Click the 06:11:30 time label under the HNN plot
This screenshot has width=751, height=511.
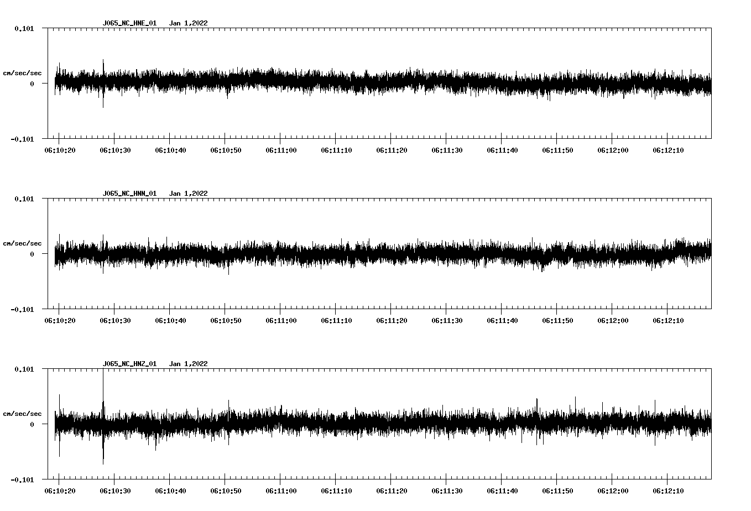point(447,321)
